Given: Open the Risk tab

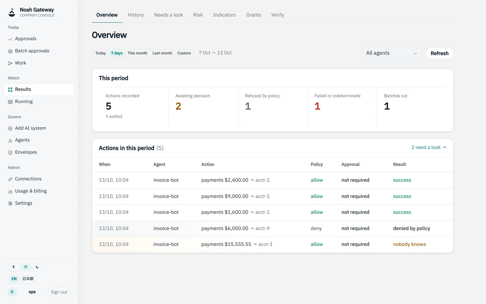Looking at the screenshot, I should 198,15.
